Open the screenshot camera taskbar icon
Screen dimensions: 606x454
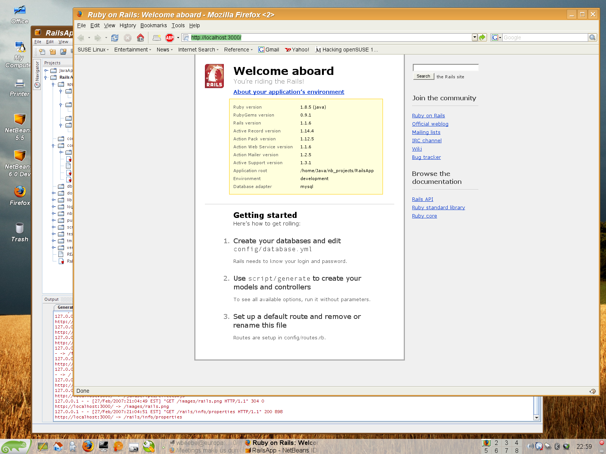134,447
